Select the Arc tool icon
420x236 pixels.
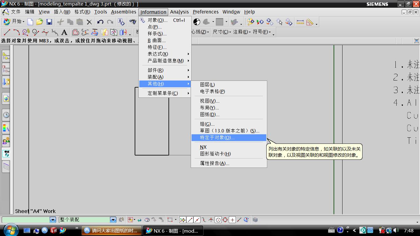17,32
